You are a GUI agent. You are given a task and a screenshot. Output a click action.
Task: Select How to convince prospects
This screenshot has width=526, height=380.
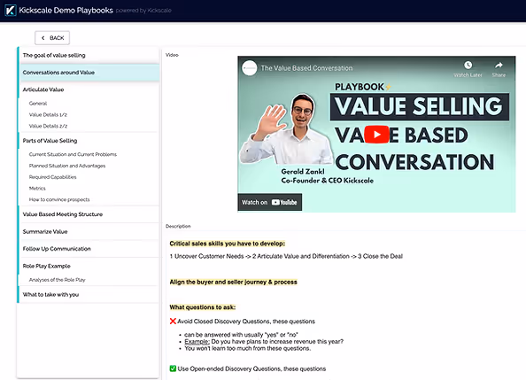(59, 199)
